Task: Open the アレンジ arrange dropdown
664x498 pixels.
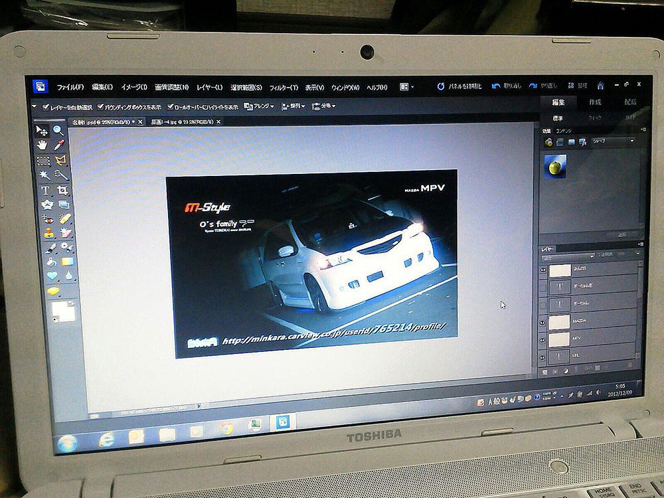Action: click(259, 106)
